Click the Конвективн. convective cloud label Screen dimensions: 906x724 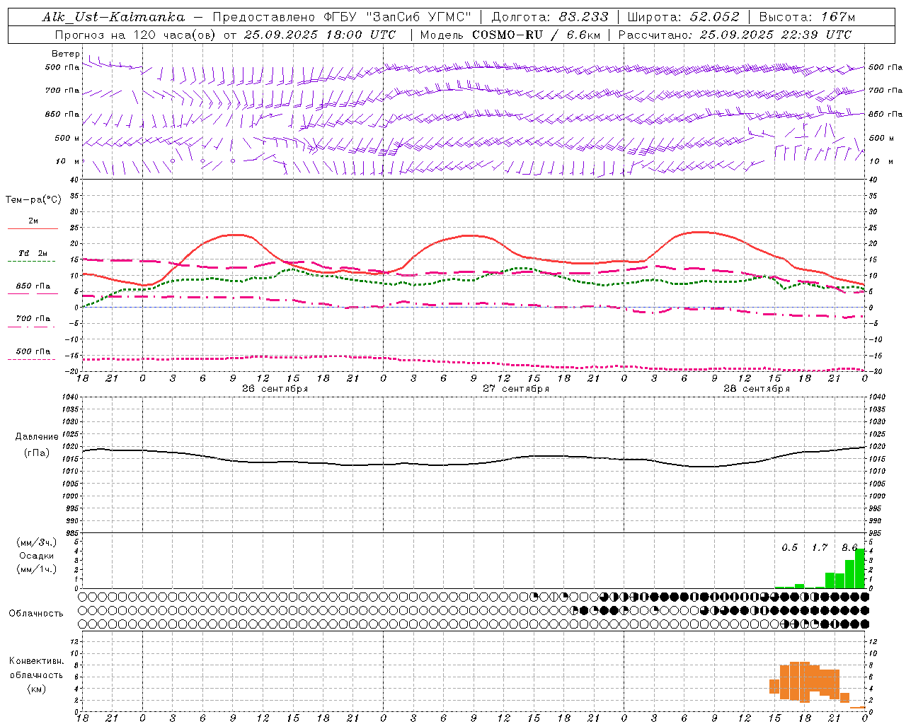pos(37,661)
